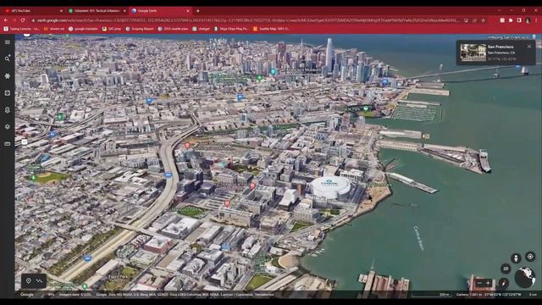Open the Search tool in sidebar

click(8, 58)
